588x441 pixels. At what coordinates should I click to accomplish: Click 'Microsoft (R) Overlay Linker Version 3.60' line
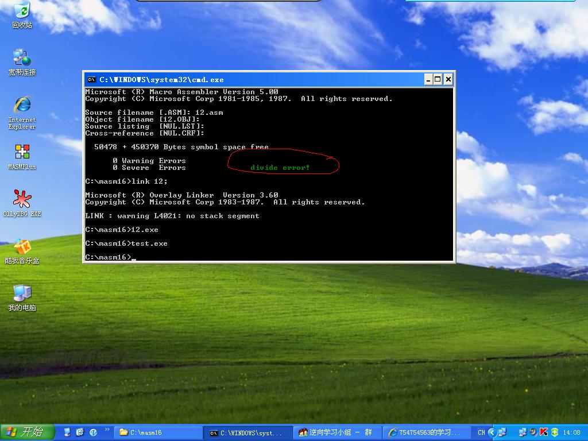tap(182, 195)
